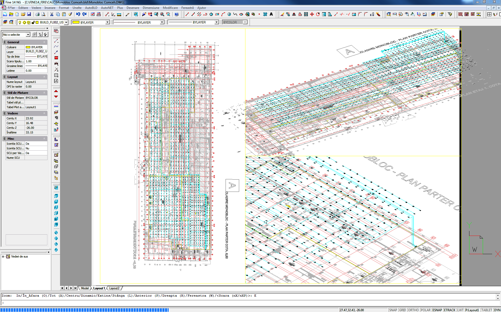Select the Polygon drawing tool

pyautogui.click(x=211, y=14)
